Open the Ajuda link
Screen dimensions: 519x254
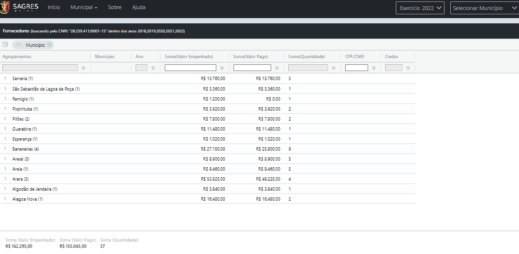coord(138,8)
